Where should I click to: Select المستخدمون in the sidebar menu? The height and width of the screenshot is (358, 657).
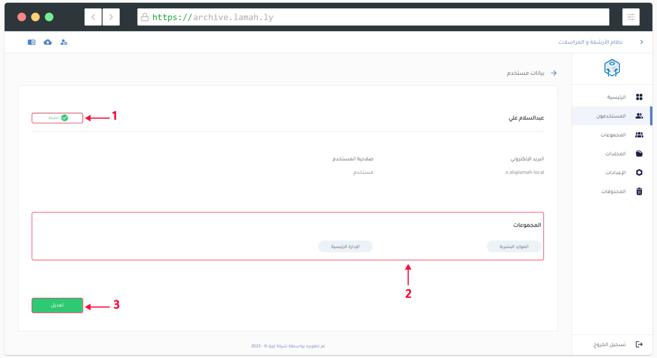[612, 116]
